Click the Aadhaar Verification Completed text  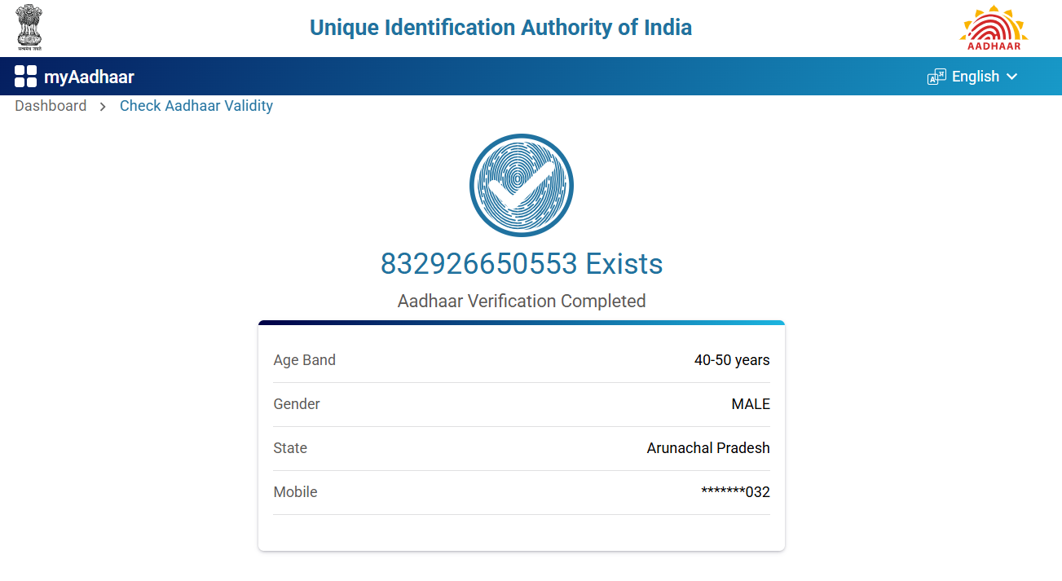[522, 302]
